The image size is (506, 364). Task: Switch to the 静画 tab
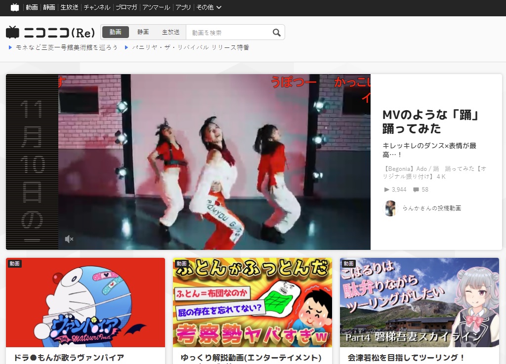(x=143, y=32)
